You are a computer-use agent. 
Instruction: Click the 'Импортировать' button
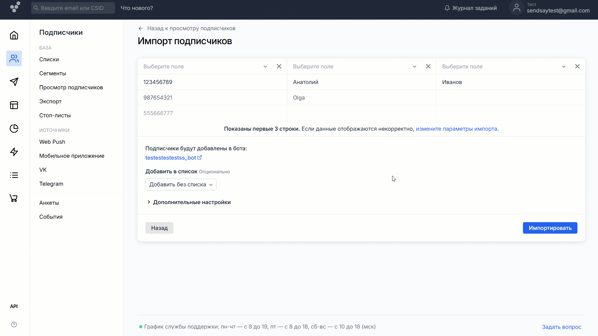point(550,228)
